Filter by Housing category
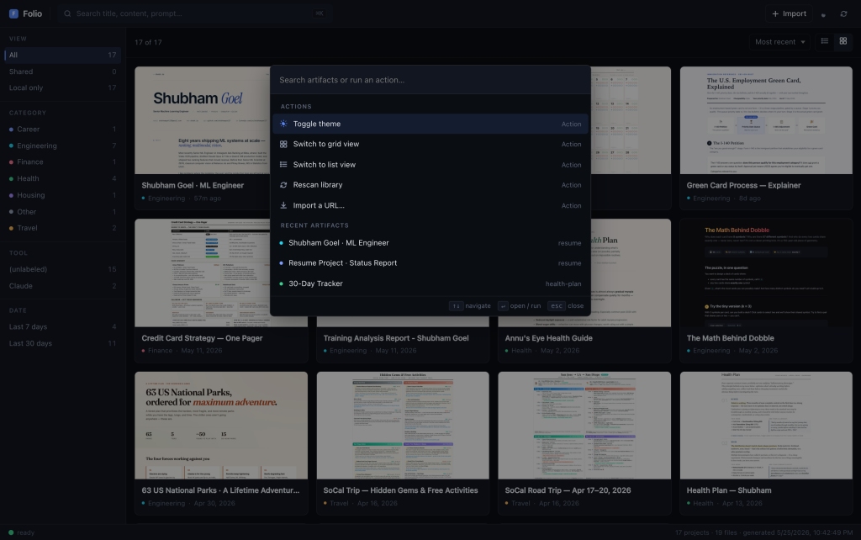861x540 pixels. [x=62, y=195]
